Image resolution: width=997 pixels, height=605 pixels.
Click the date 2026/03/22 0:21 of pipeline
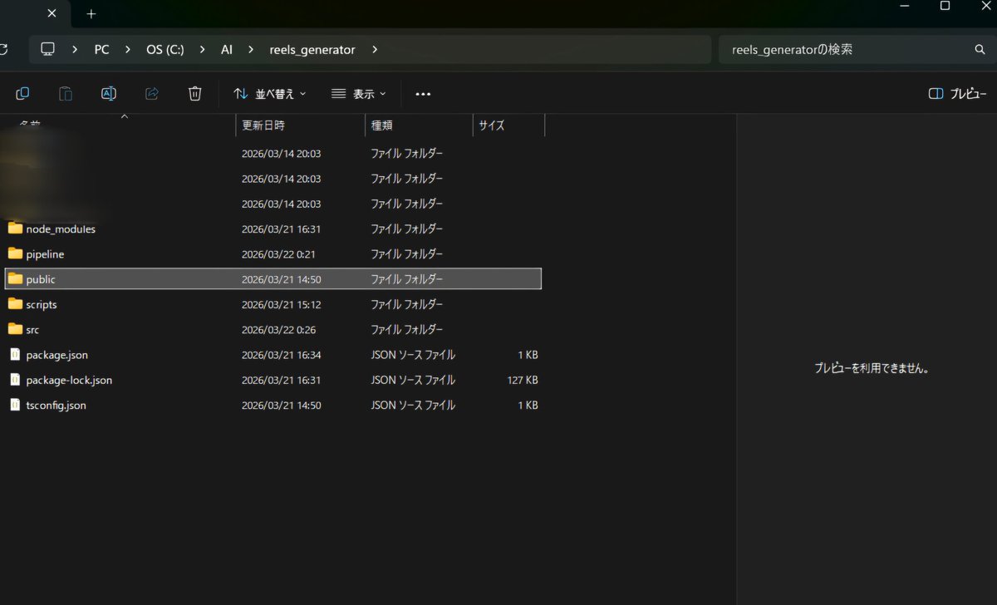click(278, 253)
